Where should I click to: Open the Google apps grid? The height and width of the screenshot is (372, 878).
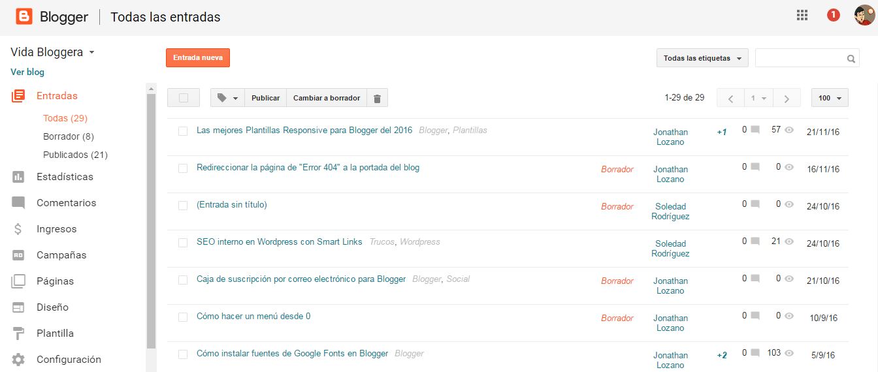[x=802, y=16]
